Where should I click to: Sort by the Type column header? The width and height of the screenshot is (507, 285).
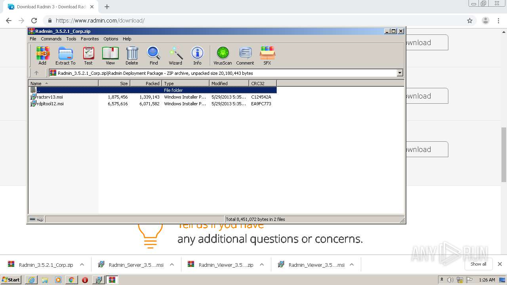click(185, 83)
